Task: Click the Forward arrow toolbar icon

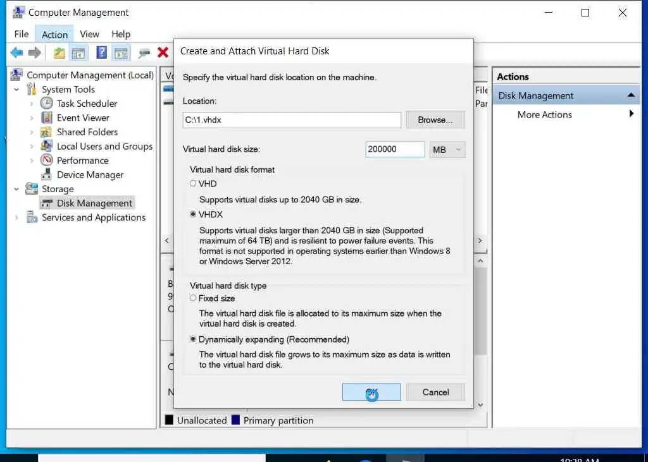Action: pos(34,52)
